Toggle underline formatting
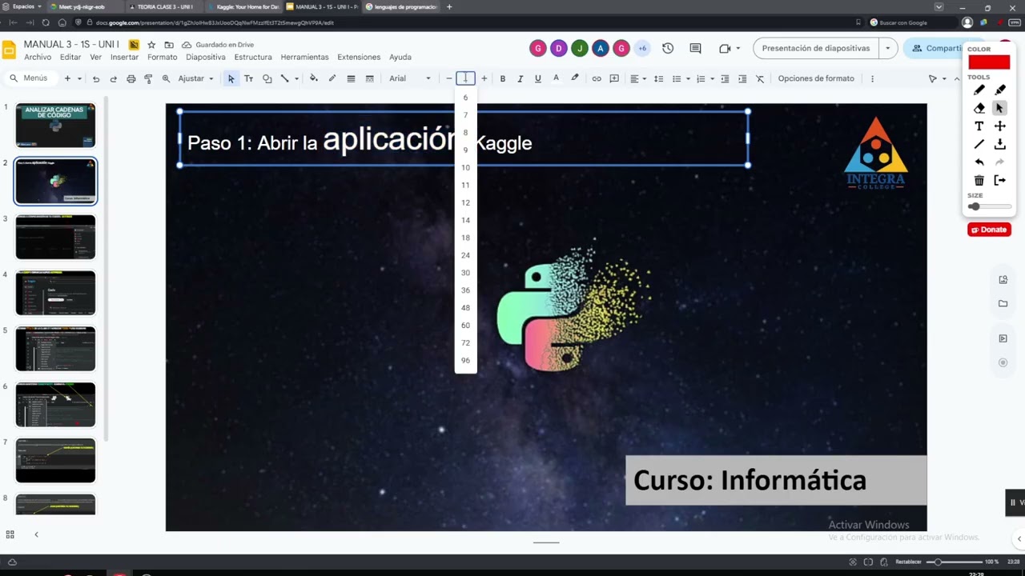Viewport: 1025px width, 576px height. point(537,78)
